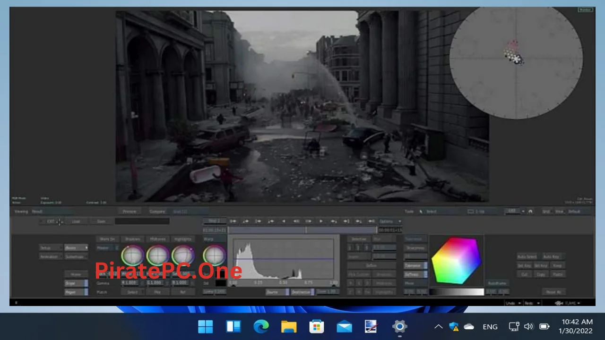The height and width of the screenshot is (340, 605).
Task: Open the FLAME menu dropdown
Action: pyautogui.click(x=568, y=303)
